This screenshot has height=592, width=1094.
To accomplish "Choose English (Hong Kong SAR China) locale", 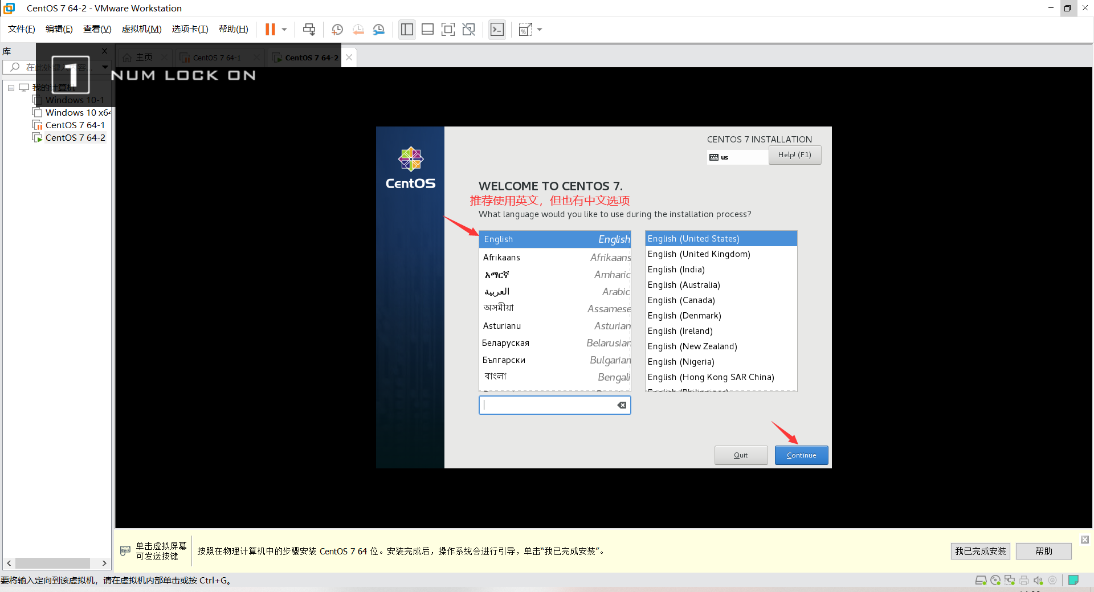I will pos(721,377).
